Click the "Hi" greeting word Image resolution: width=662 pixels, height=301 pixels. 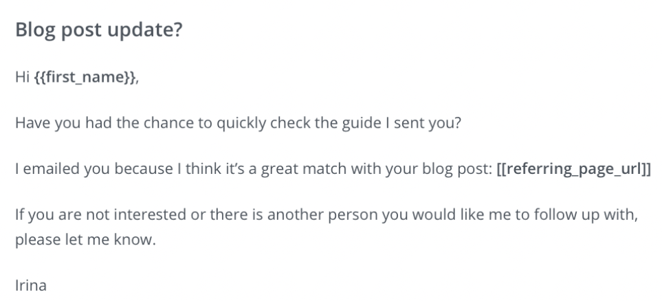click(22, 80)
